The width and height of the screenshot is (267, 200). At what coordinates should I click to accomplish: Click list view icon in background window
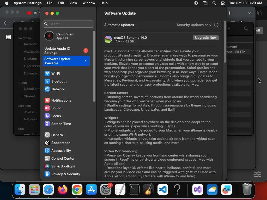[8, 37]
